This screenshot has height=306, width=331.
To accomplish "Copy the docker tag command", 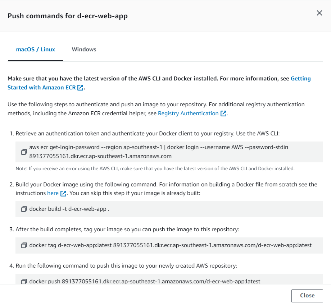I will [x=24, y=245].
